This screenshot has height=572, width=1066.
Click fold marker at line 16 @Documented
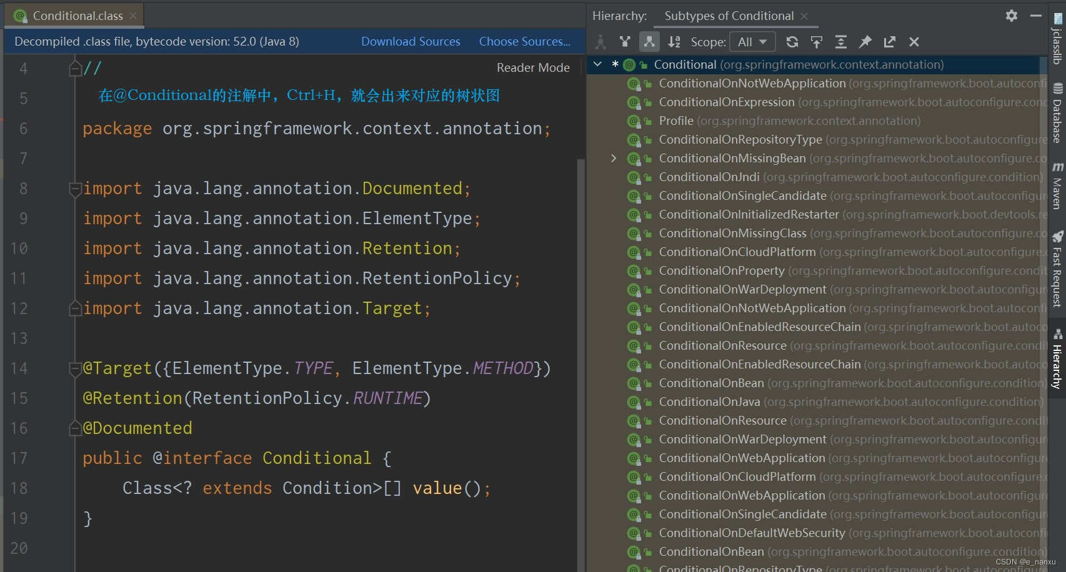coord(75,428)
